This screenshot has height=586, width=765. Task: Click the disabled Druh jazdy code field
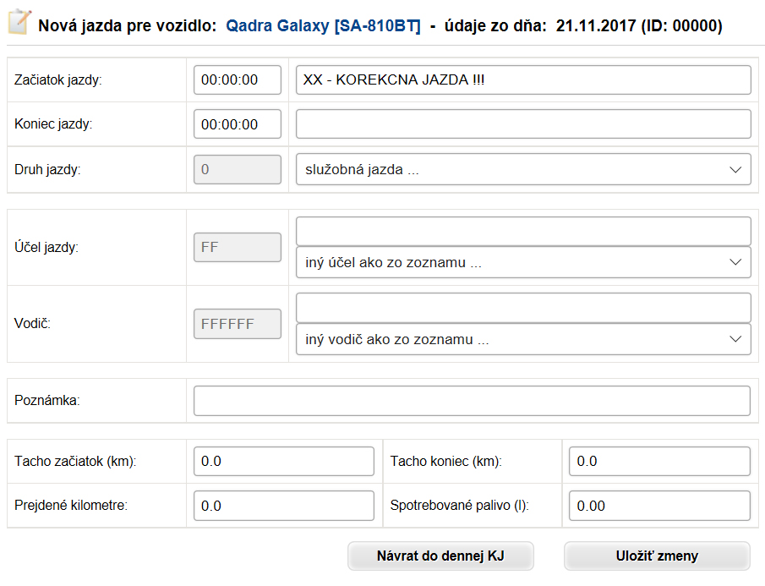pyautogui.click(x=238, y=169)
